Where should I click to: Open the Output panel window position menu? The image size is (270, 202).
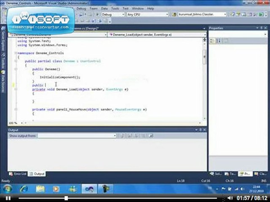point(196,130)
